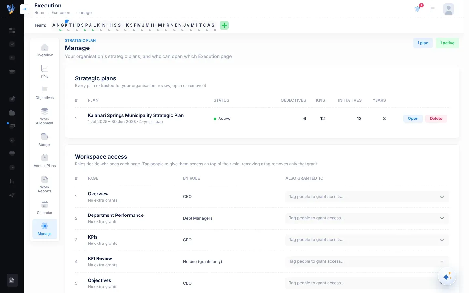The height and width of the screenshot is (293, 469).
Task: Click the flag icon in header
Action: [433, 9]
